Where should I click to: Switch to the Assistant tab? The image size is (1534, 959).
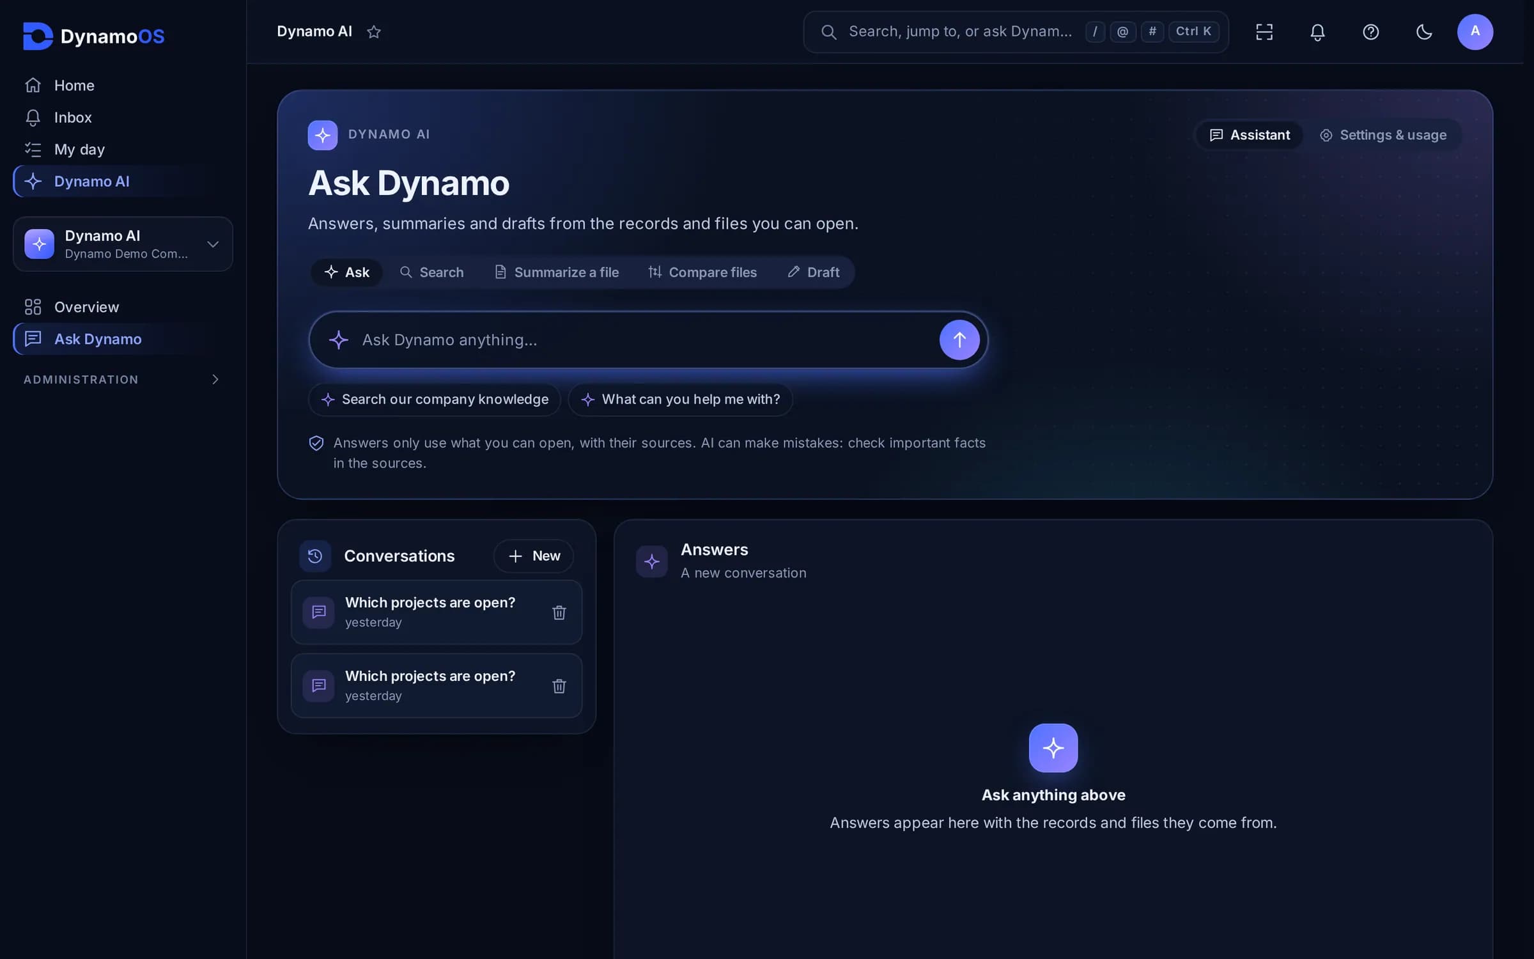(1250, 135)
